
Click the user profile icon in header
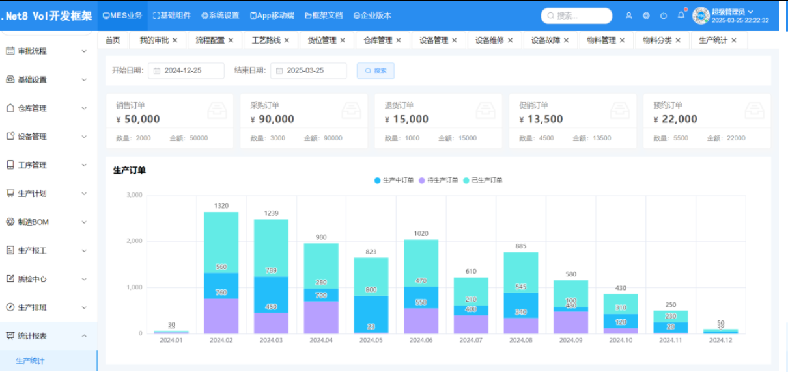628,16
